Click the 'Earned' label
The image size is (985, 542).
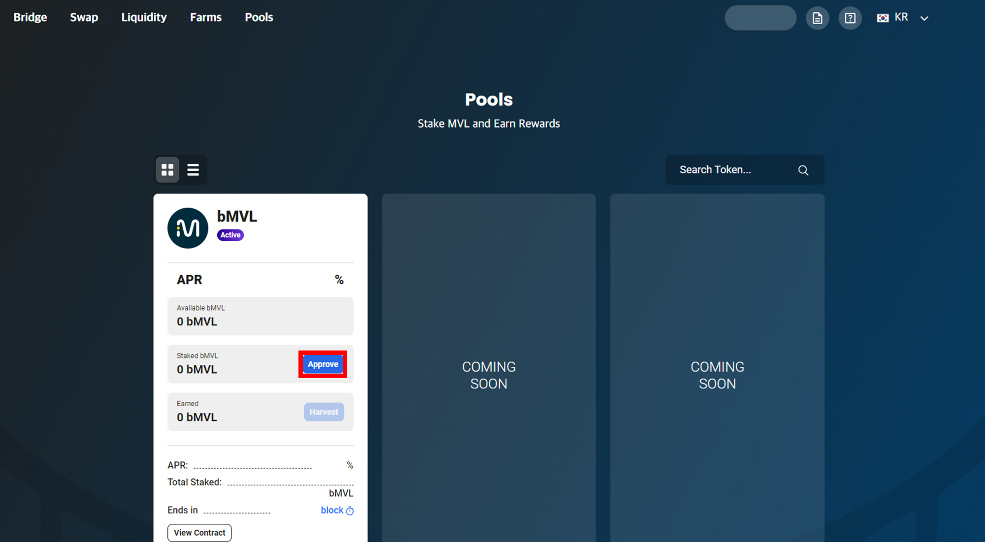click(188, 403)
